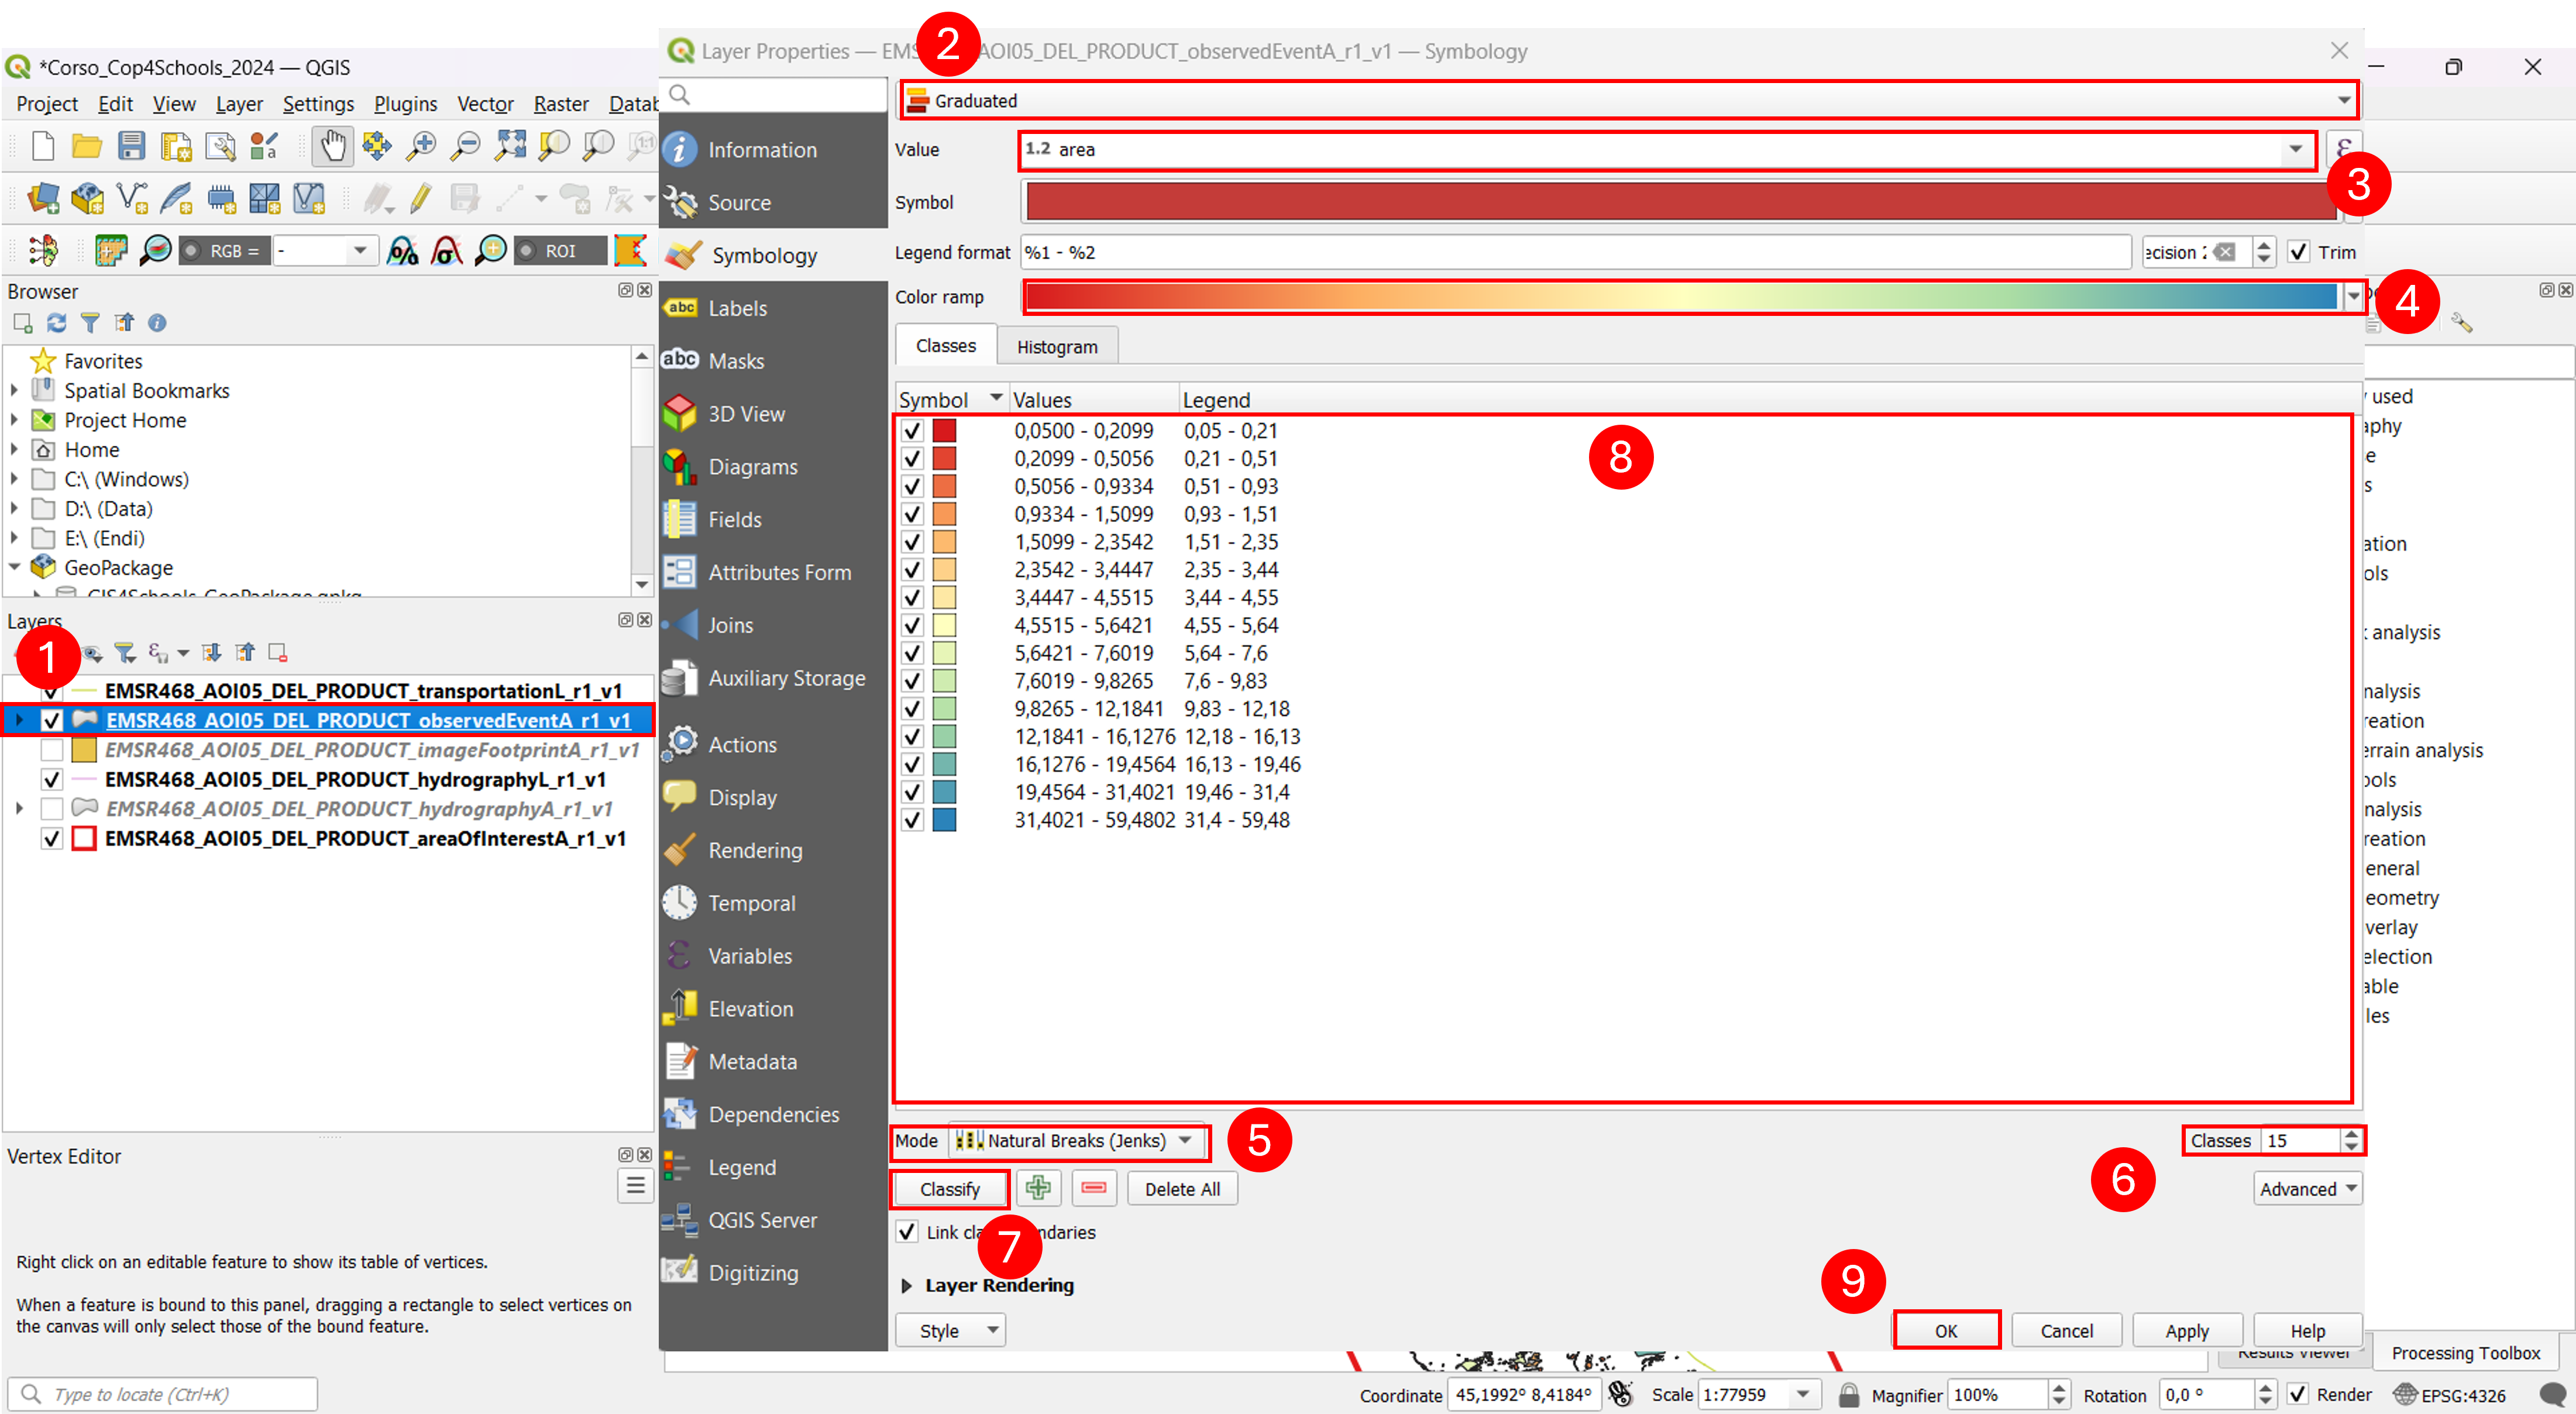Screen dimensions: 2576x1414
Task: Click the Save Project floppy icon
Action: coord(132,146)
